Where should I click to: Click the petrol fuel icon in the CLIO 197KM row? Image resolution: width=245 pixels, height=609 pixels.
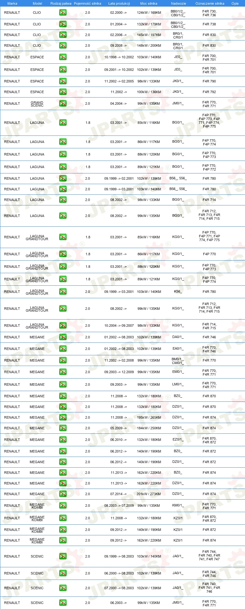click(63, 35)
